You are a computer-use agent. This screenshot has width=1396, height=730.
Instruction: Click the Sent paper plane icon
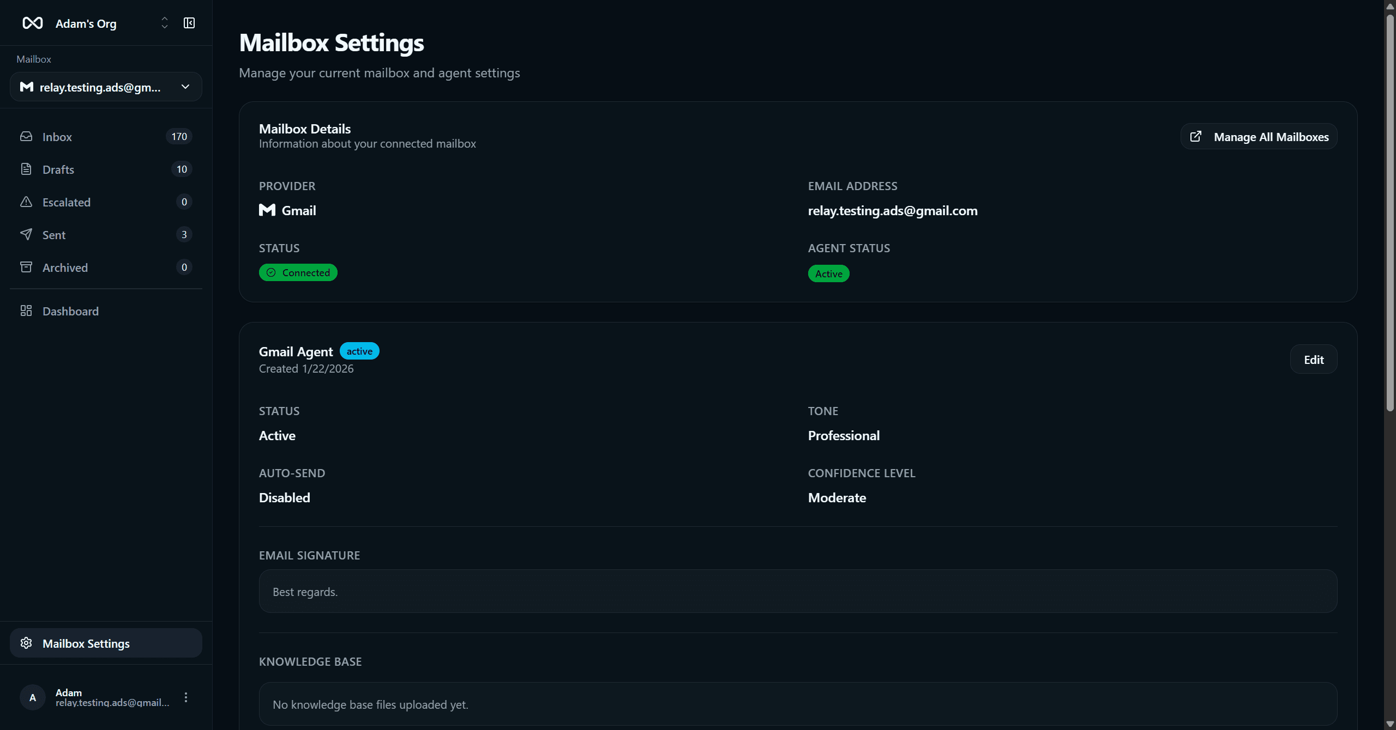click(x=26, y=234)
